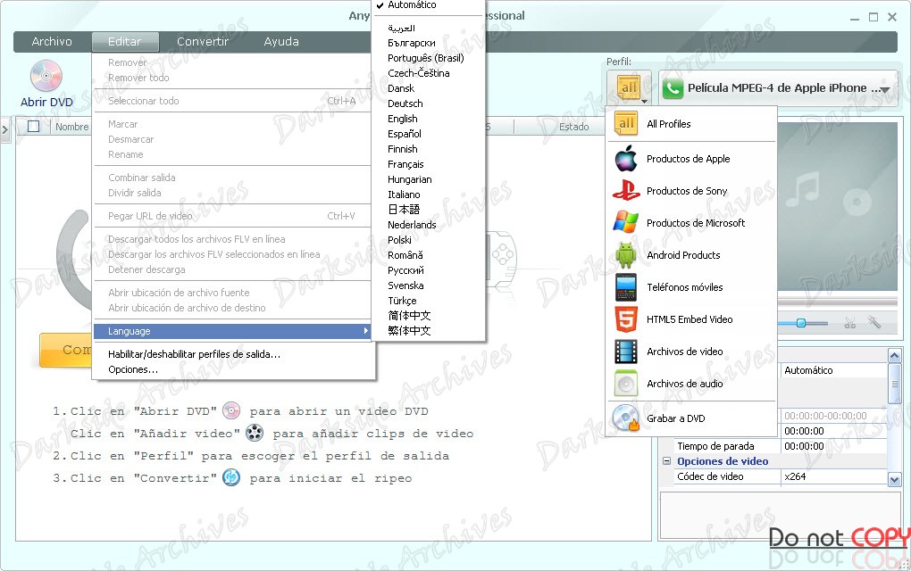Expand the Language submenu arrow
Viewport: 911px width, 571px height.
pos(365,331)
